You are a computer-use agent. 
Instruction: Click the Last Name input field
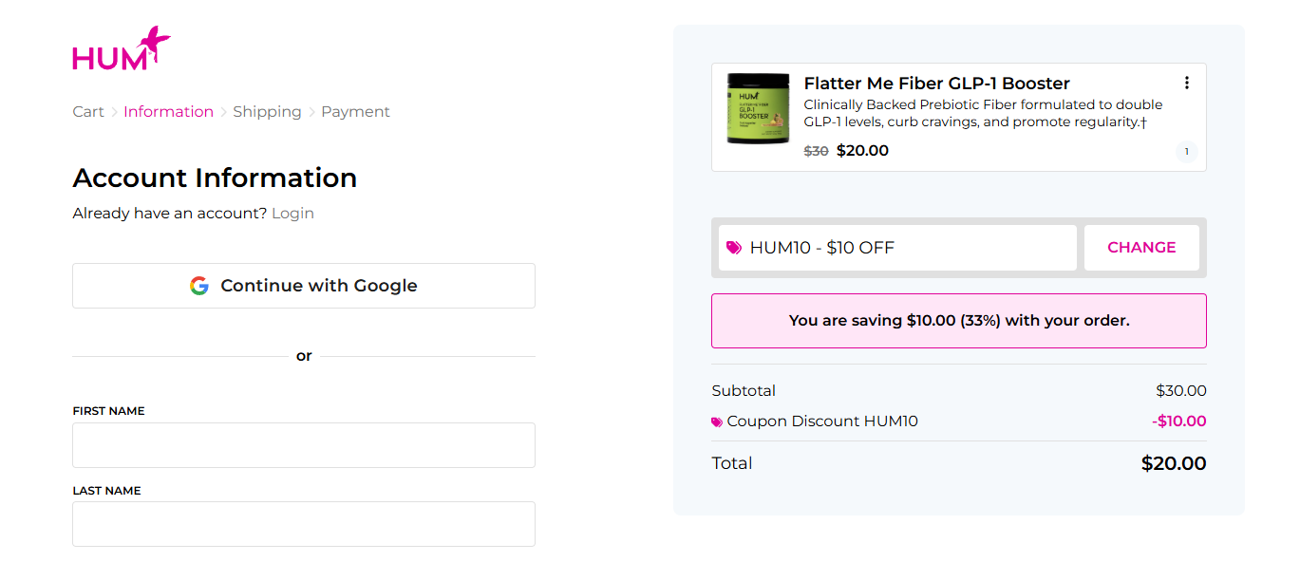click(x=303, y=523)
